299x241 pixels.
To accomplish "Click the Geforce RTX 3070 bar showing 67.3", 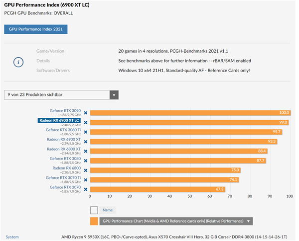I will point(158,189).
